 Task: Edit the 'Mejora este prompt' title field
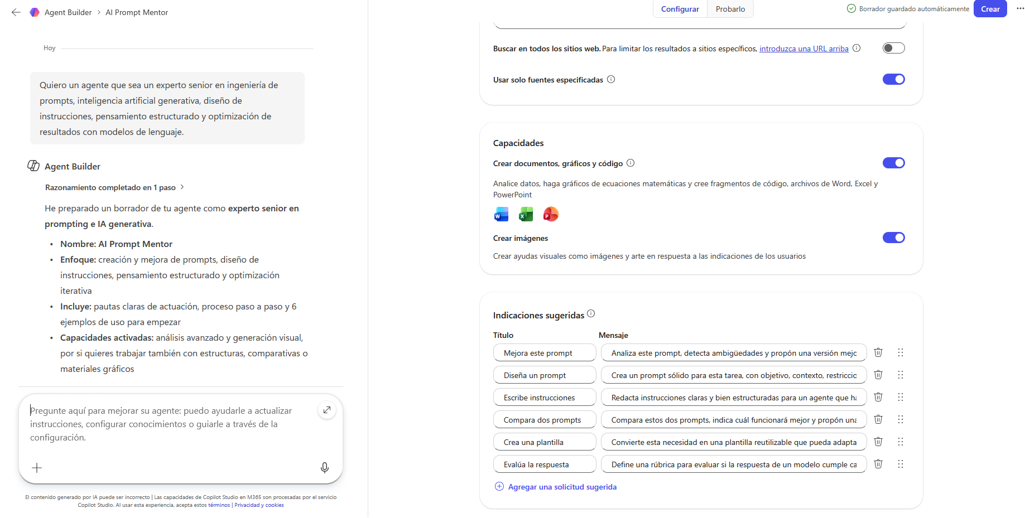coord(545,352)
